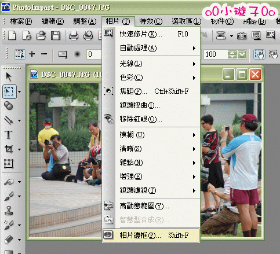Select the Retouch smudge tool
The width and height of the screenshot is (280, 254).
click(x=9, y=182)
